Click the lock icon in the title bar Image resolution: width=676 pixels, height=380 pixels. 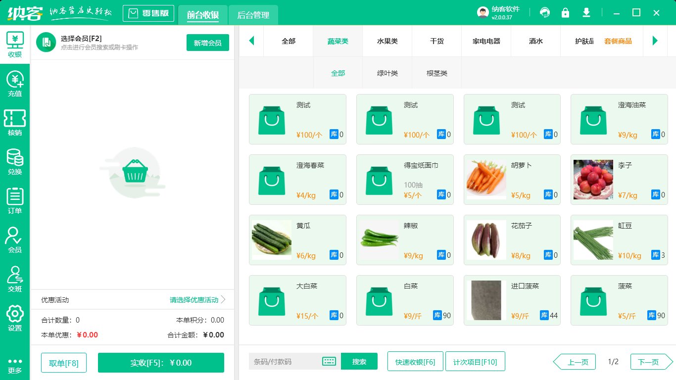(x=565, y=12)
